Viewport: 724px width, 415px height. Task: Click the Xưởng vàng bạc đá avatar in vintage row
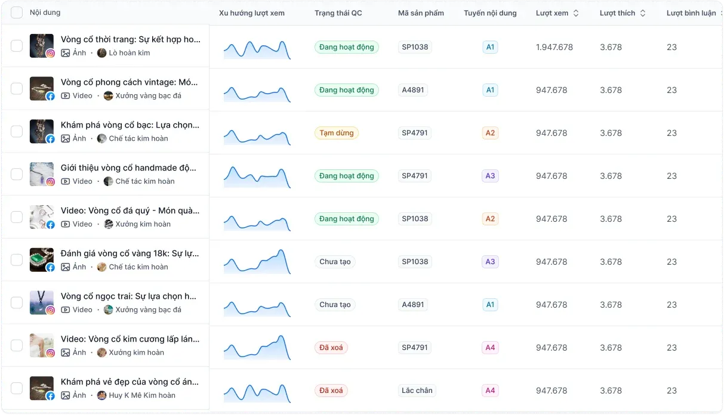tap(108, 96)
